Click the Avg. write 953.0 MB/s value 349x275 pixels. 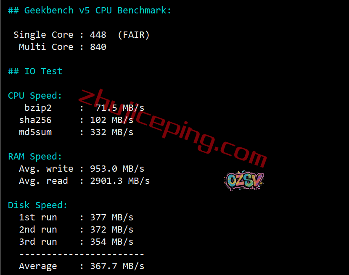pos(117,169)
